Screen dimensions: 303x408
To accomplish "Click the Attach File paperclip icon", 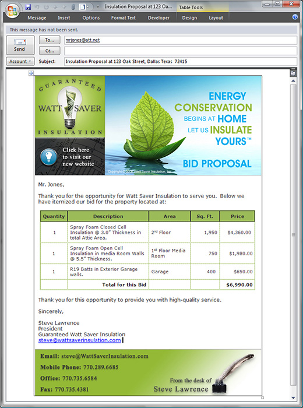I will 73,7.
